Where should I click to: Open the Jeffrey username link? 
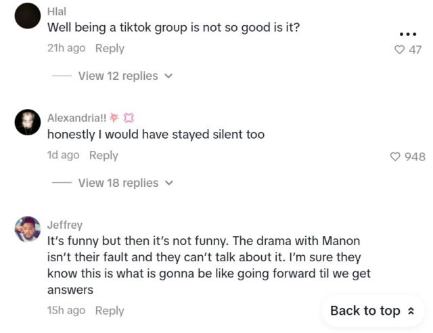tap(65, 225)
